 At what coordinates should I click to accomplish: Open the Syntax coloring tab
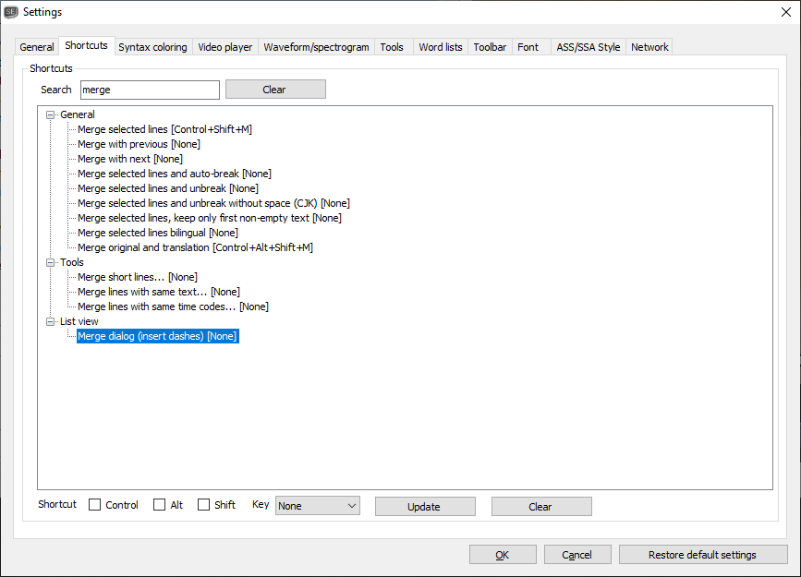pyautogui.click(x=152, y=47)
